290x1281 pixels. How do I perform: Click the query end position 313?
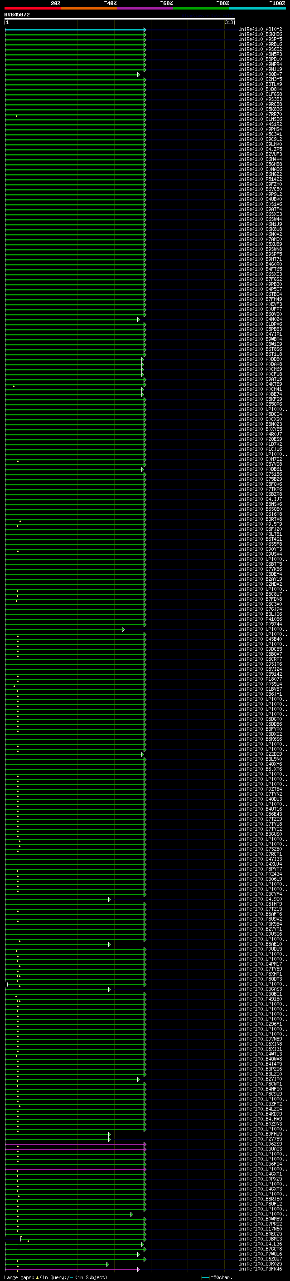(229, 23)
